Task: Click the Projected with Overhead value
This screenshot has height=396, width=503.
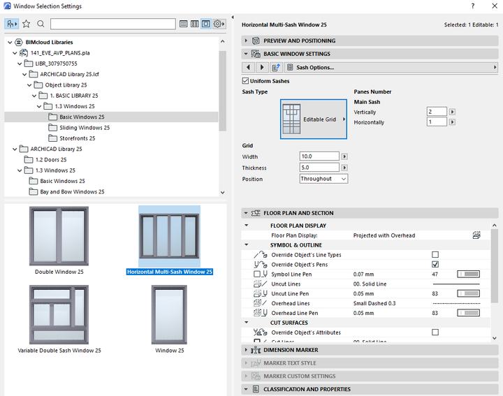Action: point(384,235)
